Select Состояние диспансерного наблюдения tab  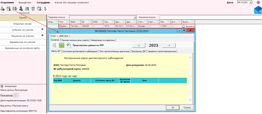coord(80,51)
